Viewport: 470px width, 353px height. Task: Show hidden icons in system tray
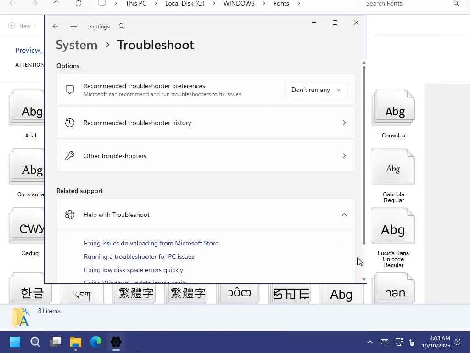click(x=370, y=342)
